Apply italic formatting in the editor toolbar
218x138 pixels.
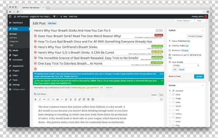pyautogui.click(x=40, y=100)
